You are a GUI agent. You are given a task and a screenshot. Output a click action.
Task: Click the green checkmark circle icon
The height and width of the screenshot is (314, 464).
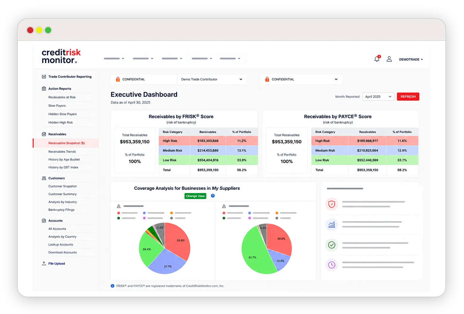tap(332, 245)
